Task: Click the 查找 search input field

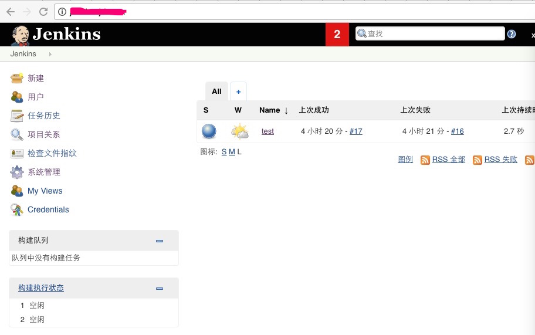Action: click(430, 33)
